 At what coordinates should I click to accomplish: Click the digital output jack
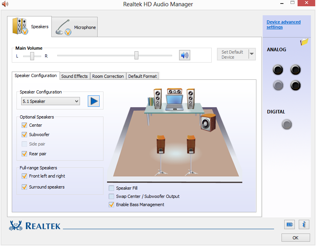pyautogui.click(x=287, y=124)
